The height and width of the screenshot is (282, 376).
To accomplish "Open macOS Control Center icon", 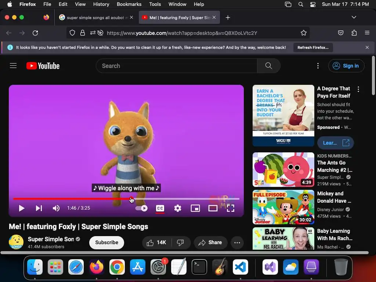I will pyautogui.click(x=313, y=4).
